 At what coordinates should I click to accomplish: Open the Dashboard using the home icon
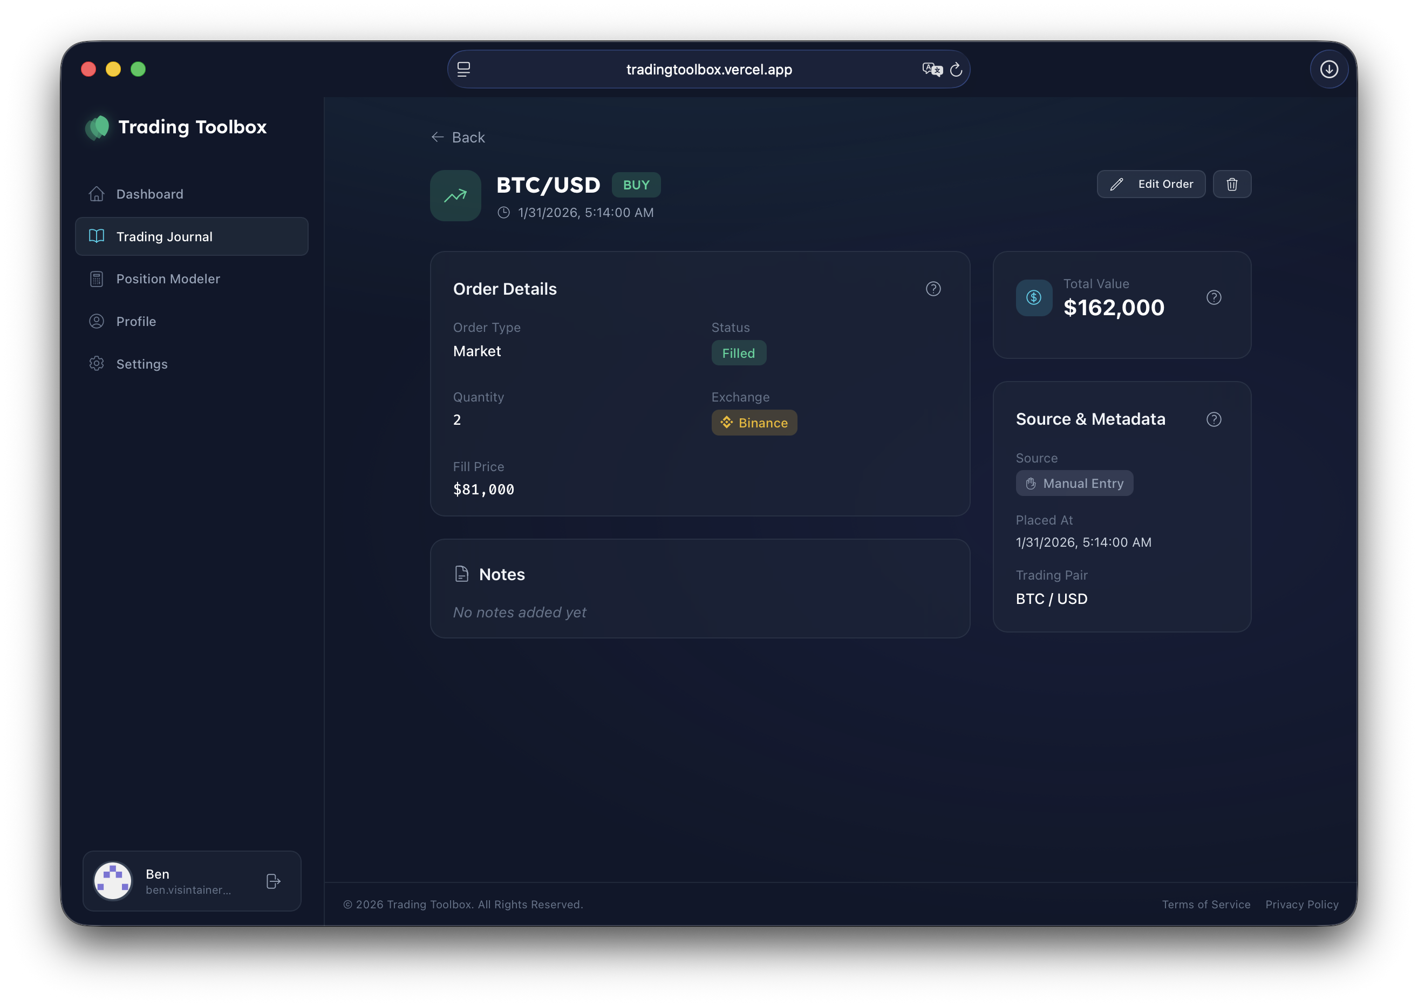pyautogui.click(x=97, y=193)
